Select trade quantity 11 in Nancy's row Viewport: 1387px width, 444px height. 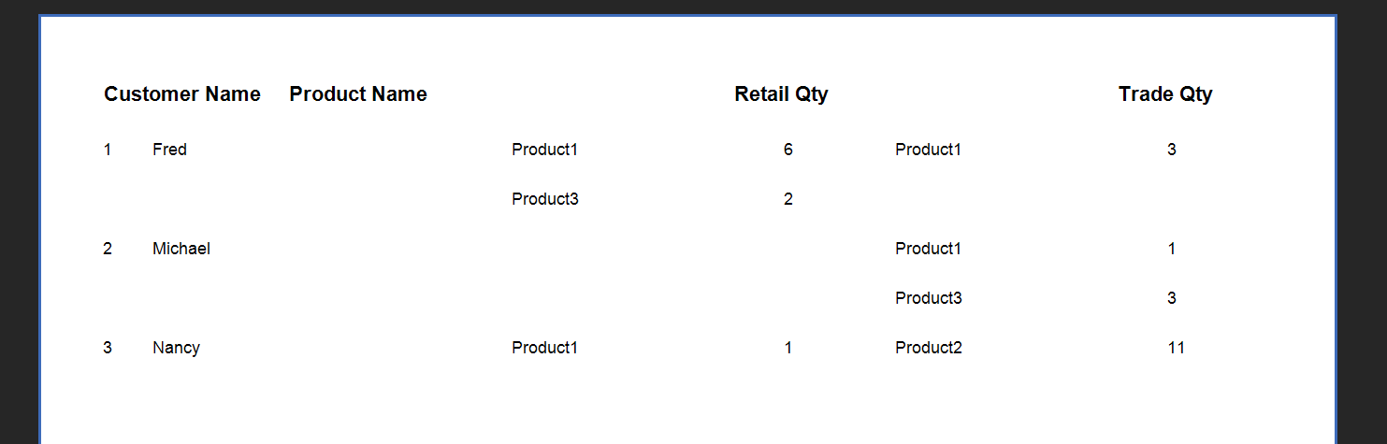point(1177,348)
